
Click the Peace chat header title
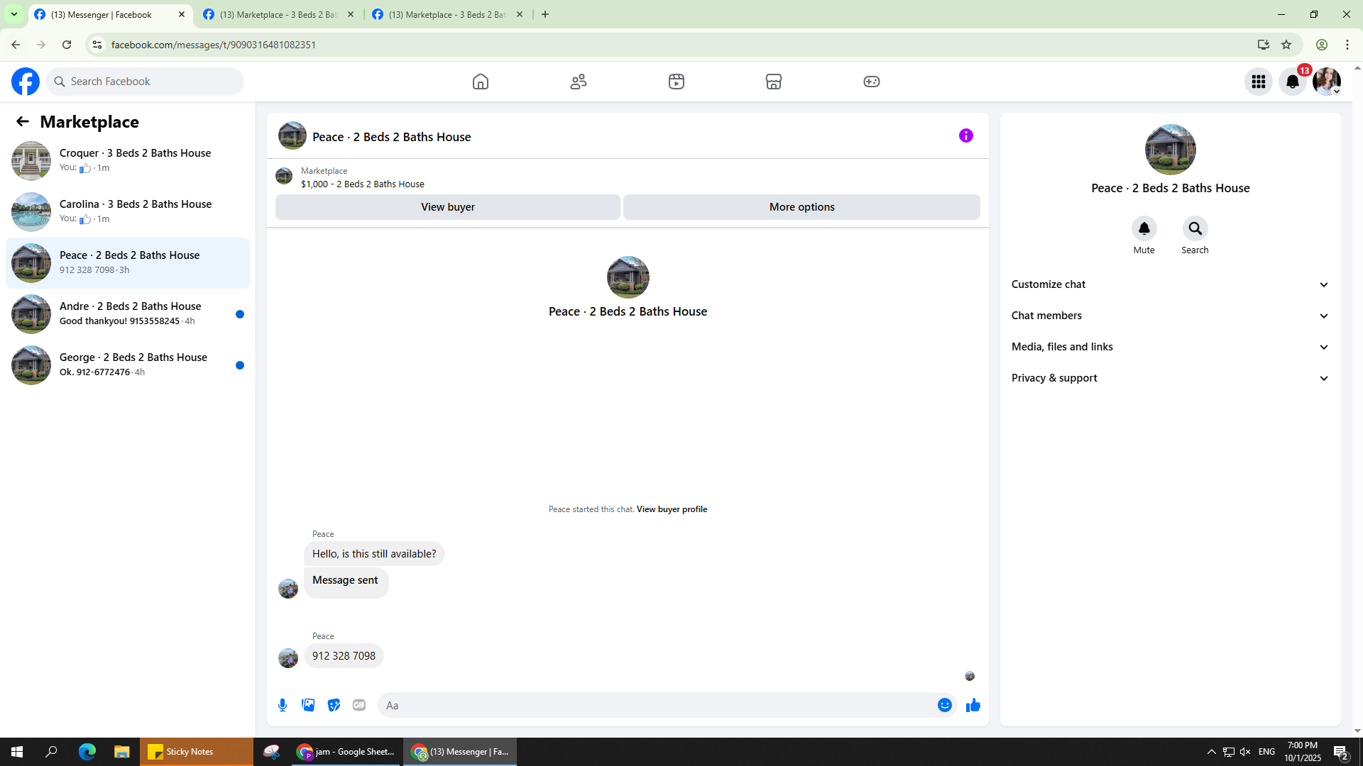tap(392, 137)
